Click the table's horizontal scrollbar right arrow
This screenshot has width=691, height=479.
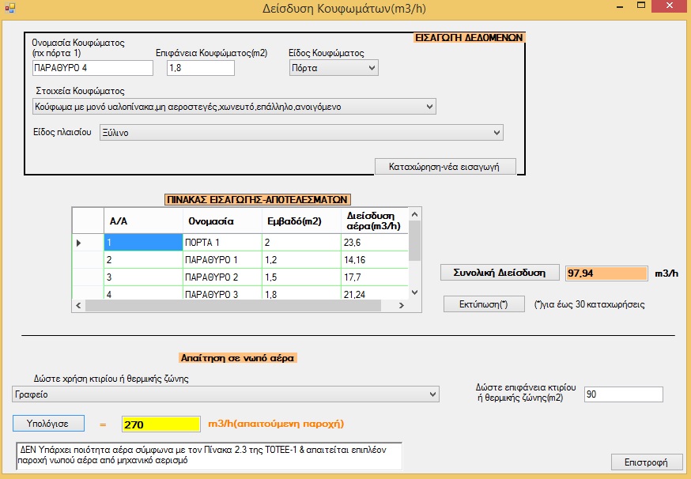[403, 305]
